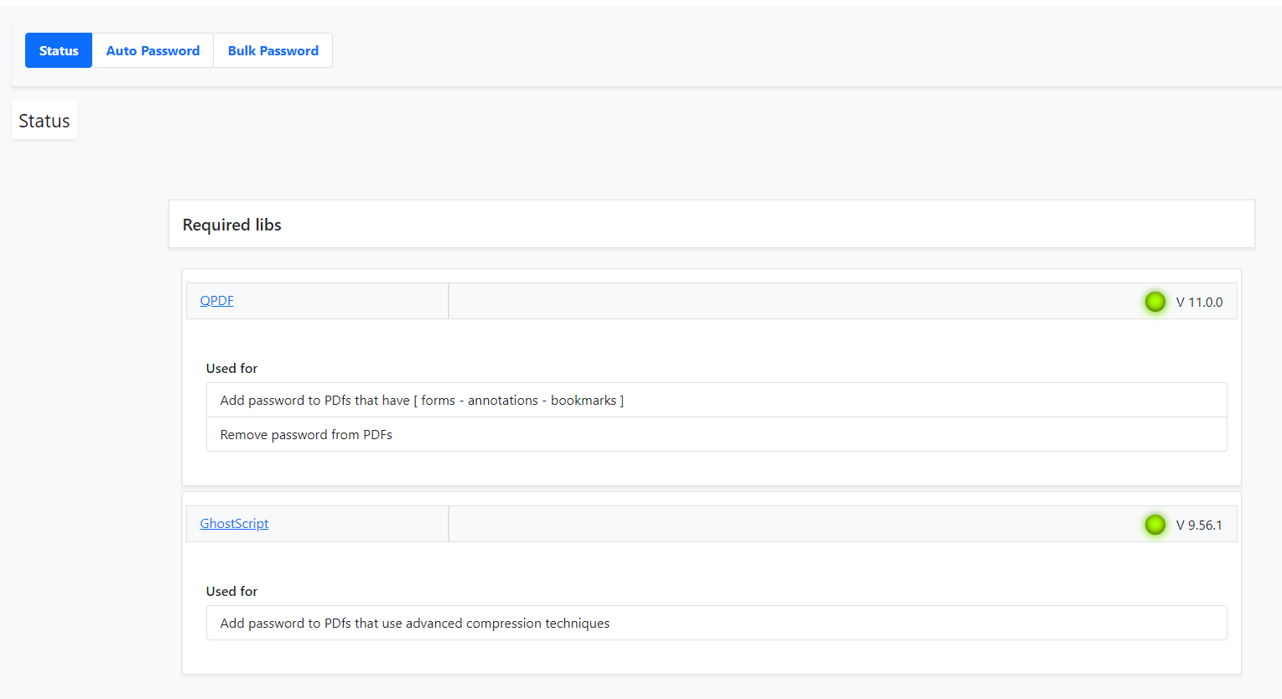
Task: Click the QPDF header row
Action: 713,300
